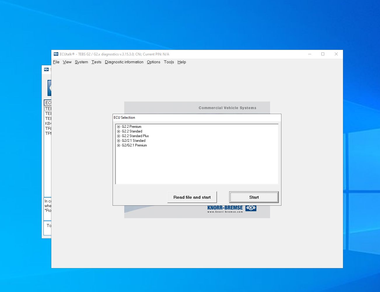The width and height of the screenshot is (380, 292).
Task: Expand the G2/G2.1 Premium tree node
Action: pos(118,145)
